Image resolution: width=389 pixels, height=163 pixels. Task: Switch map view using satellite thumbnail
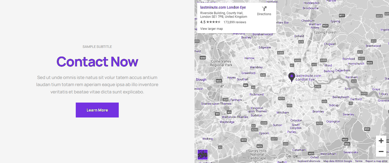point(202,154)
